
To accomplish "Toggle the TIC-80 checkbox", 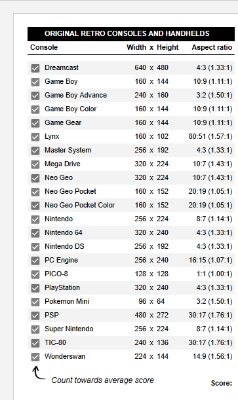I will (35, 343).
